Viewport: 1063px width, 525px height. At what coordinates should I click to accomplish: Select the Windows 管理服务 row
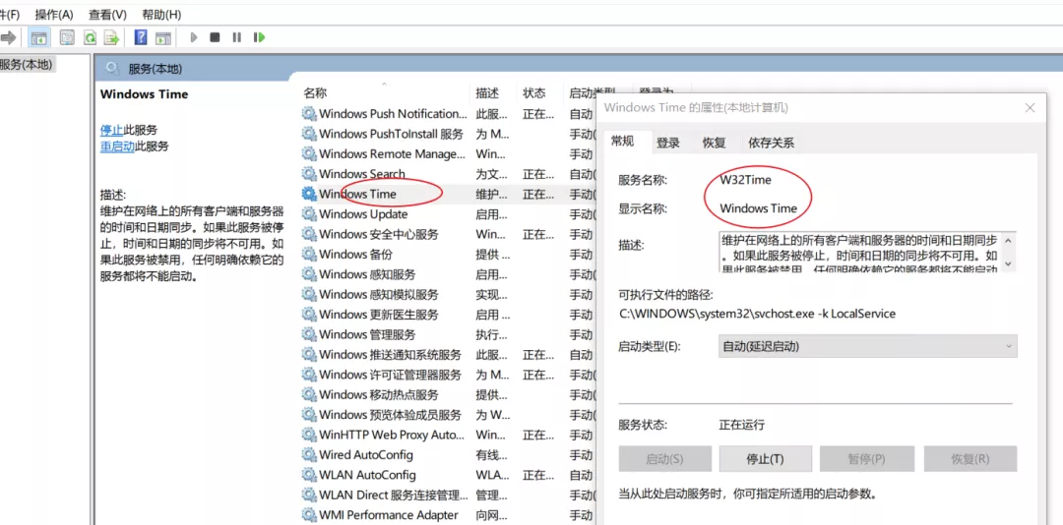click(x=448, y=334)
